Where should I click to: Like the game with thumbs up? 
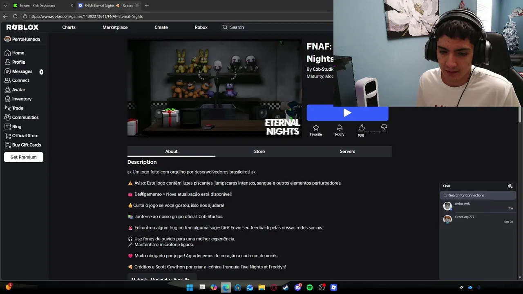pyautogui.click(x=362, y=128)
